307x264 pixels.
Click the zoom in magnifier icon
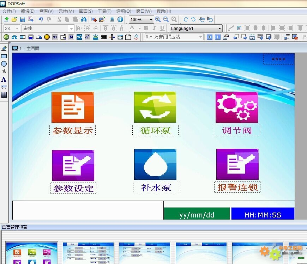click(158, 19)
